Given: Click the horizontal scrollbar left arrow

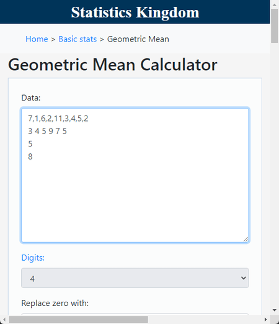Looking at the screenshot, I should [x=4, y=320].
